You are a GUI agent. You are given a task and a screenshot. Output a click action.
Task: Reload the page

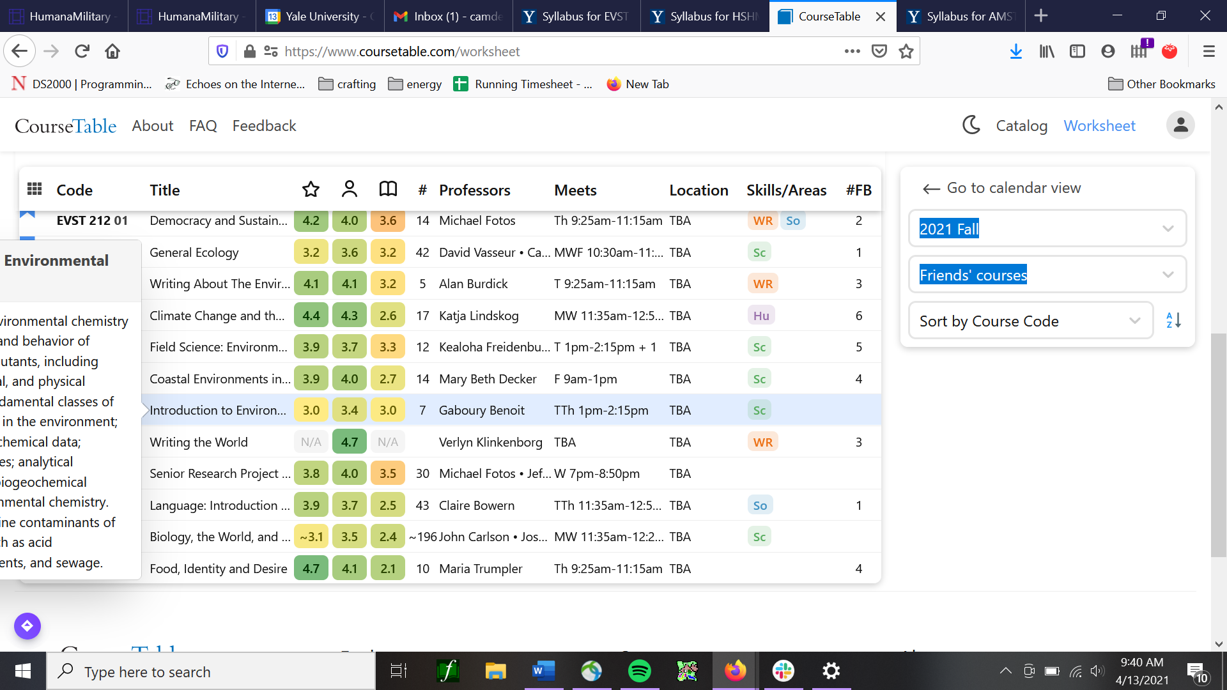click(82, 51)
